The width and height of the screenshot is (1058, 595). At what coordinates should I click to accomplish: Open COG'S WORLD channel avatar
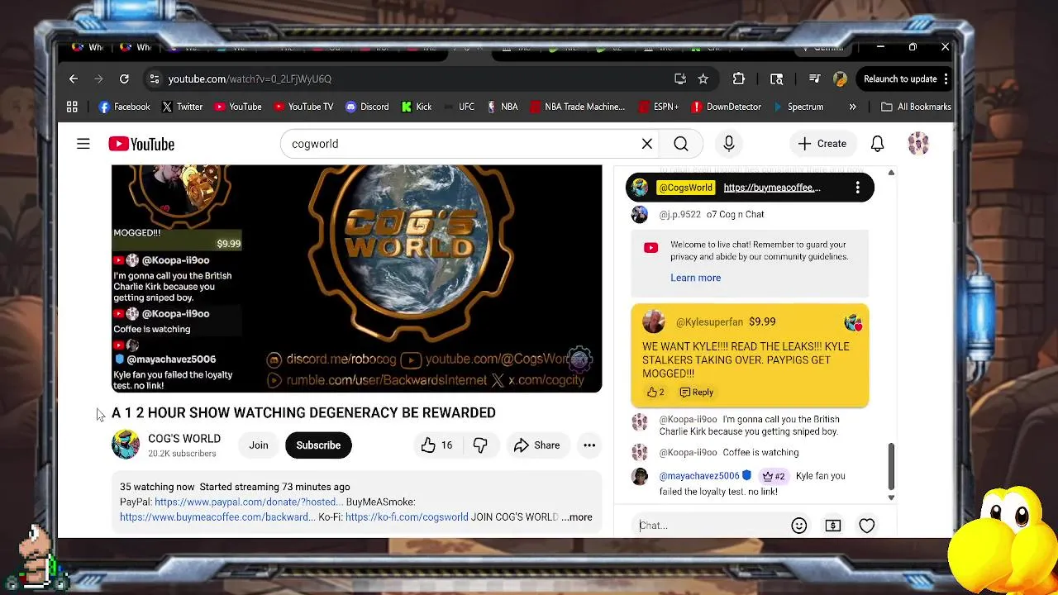(126, 445)
